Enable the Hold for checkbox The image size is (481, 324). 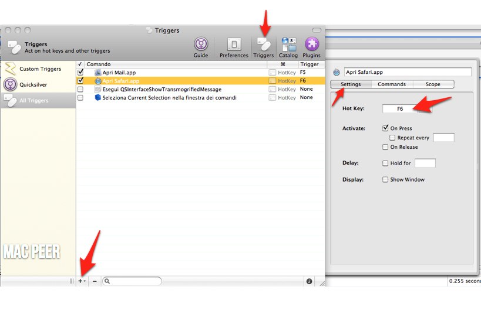[x=385, y=163]
